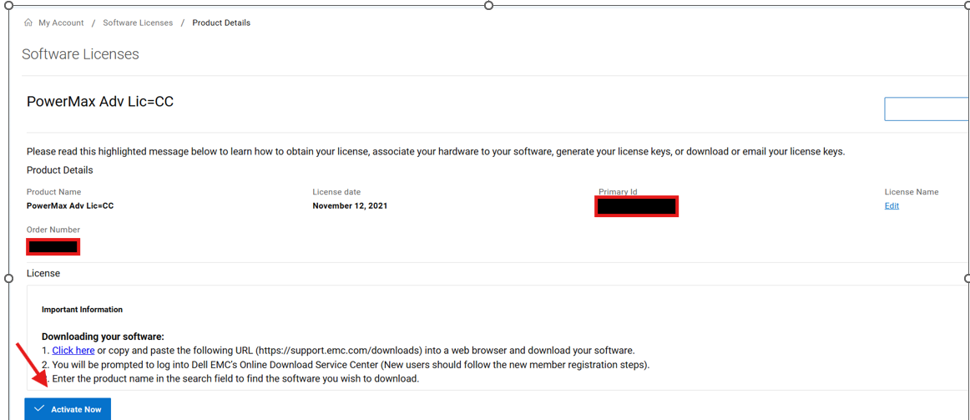Go to Software Licenses breadcrumb link

138,23
